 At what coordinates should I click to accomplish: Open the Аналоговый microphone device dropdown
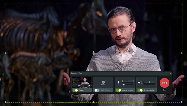coord(133,90)
